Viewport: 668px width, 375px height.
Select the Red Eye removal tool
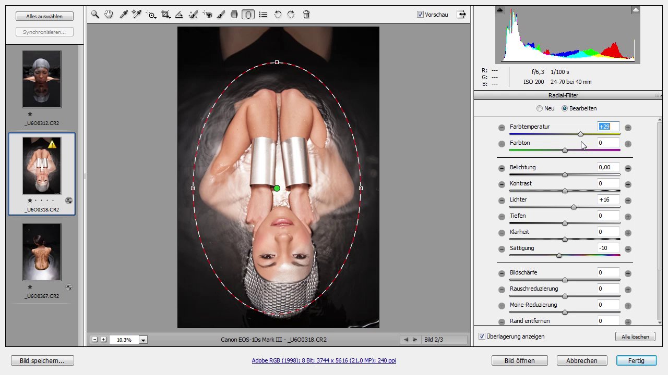tap(207, 15)
